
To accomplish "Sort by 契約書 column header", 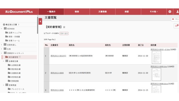I will click(x=154, y=45).
